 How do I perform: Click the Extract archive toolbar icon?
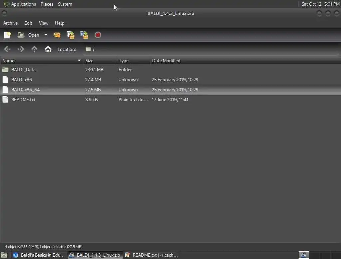57,35
